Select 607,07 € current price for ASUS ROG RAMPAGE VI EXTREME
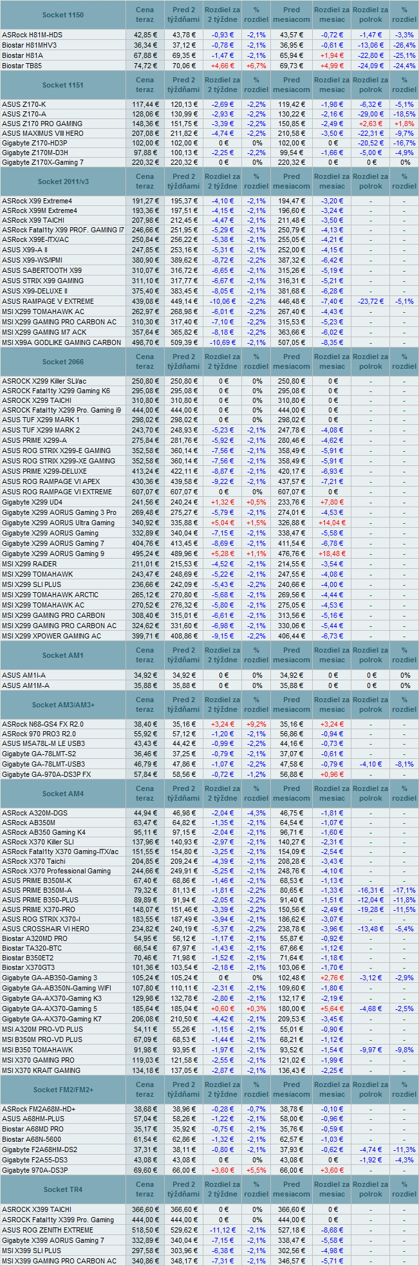419x1266 pixels. click(x=145, y=492)
